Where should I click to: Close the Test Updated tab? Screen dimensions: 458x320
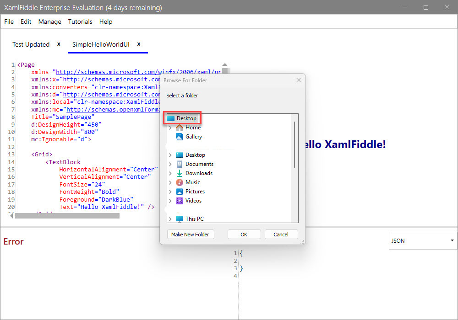59,44
